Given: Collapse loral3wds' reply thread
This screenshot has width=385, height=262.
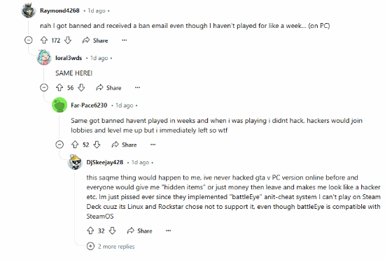Looking at the screenshot, I should pyautogui.click(x=44, y=87).
